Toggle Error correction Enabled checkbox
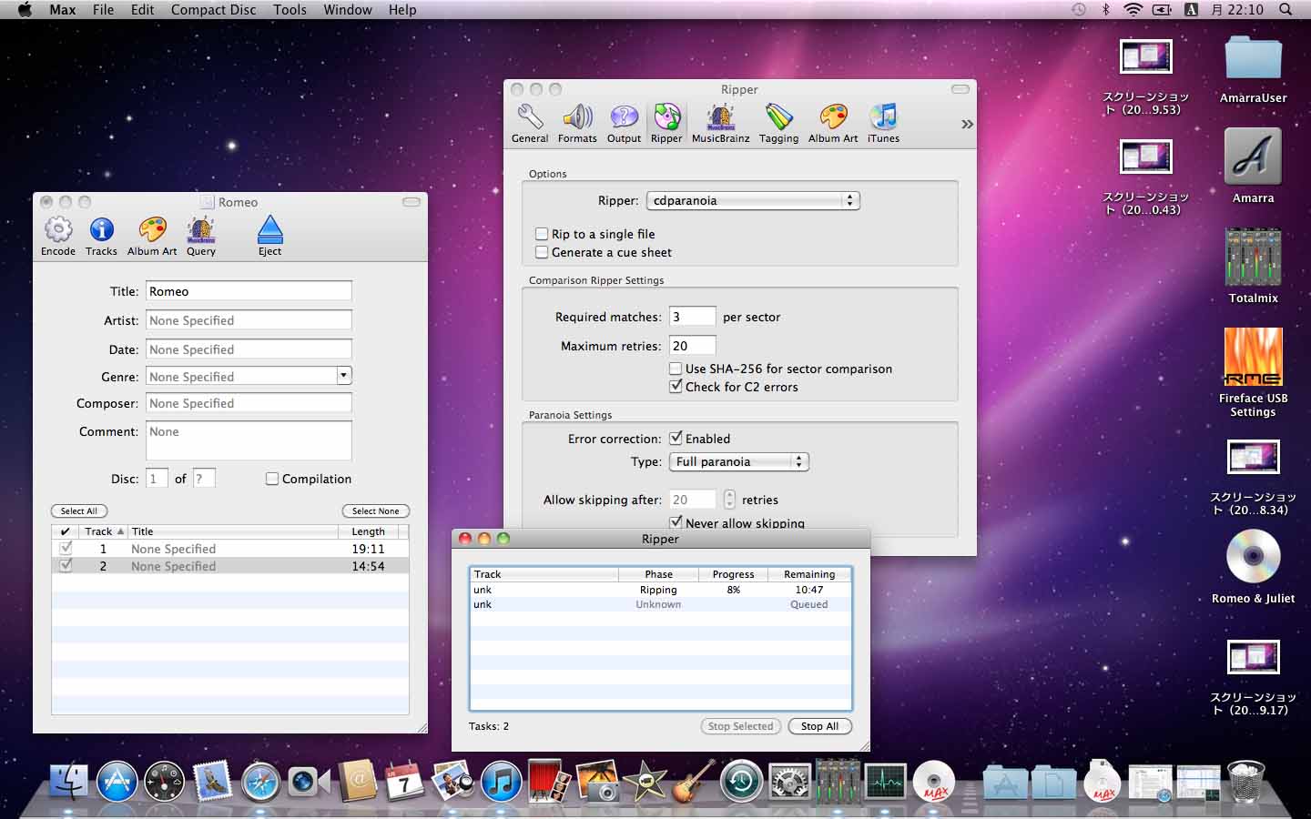The height and width of the screenshot is (819, 1311). point(676,438)
